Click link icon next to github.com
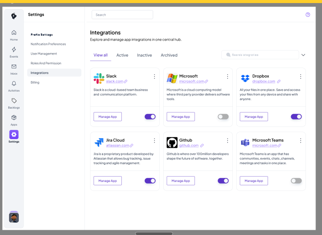This screenshot has height=235, width=322. tap(202, 146)
